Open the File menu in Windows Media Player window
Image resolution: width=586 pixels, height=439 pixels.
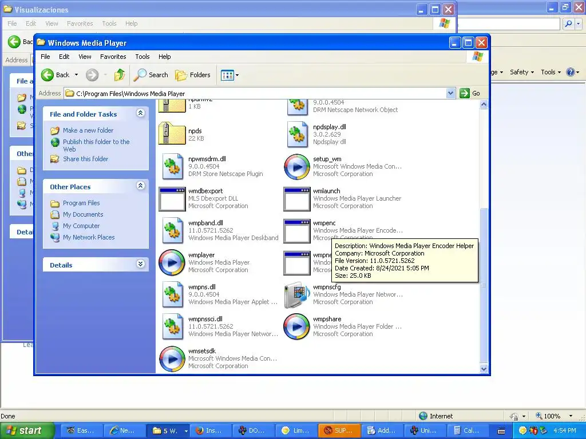click(x=45, y=57)
